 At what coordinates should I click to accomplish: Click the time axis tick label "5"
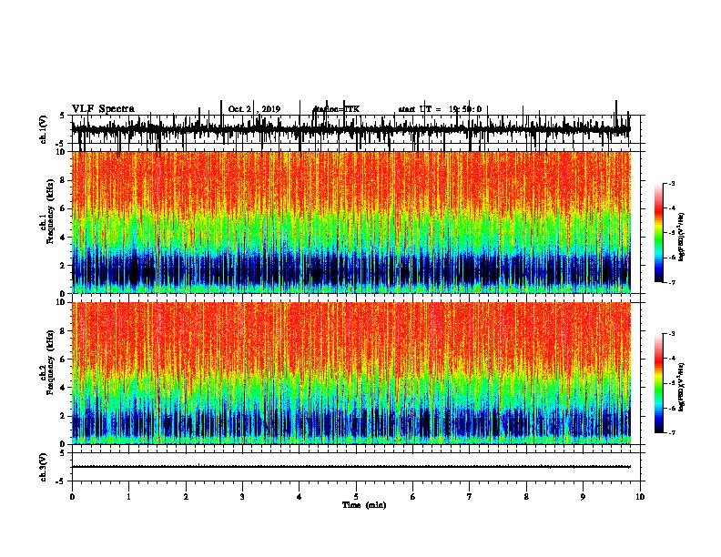pos(356,497)
